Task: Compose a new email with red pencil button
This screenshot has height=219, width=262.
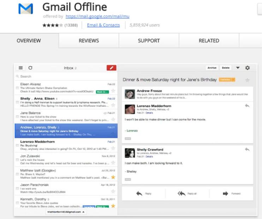Action: pos(112,68)
